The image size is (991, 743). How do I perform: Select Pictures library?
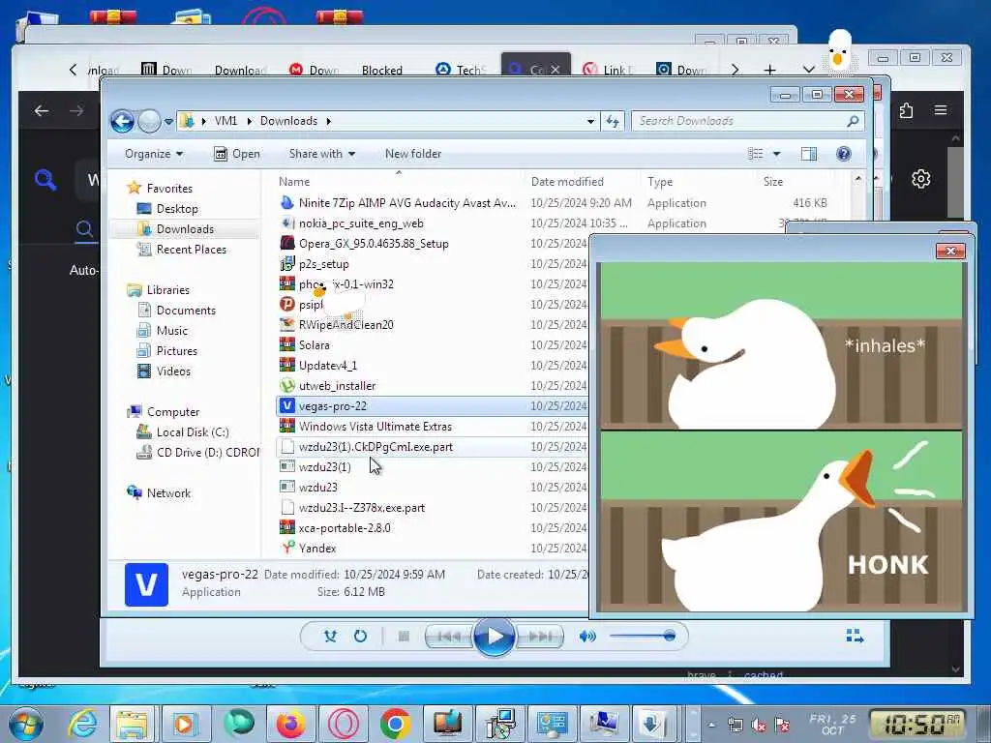click(x=176, y=350)
